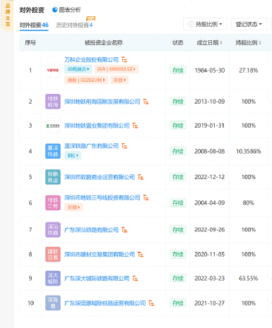Click equity structure icon next to 广东深汕铁路有限公司

124,230
